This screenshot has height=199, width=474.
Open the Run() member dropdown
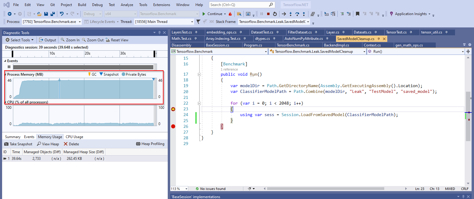pyautogui.click(x=416, y=52)
